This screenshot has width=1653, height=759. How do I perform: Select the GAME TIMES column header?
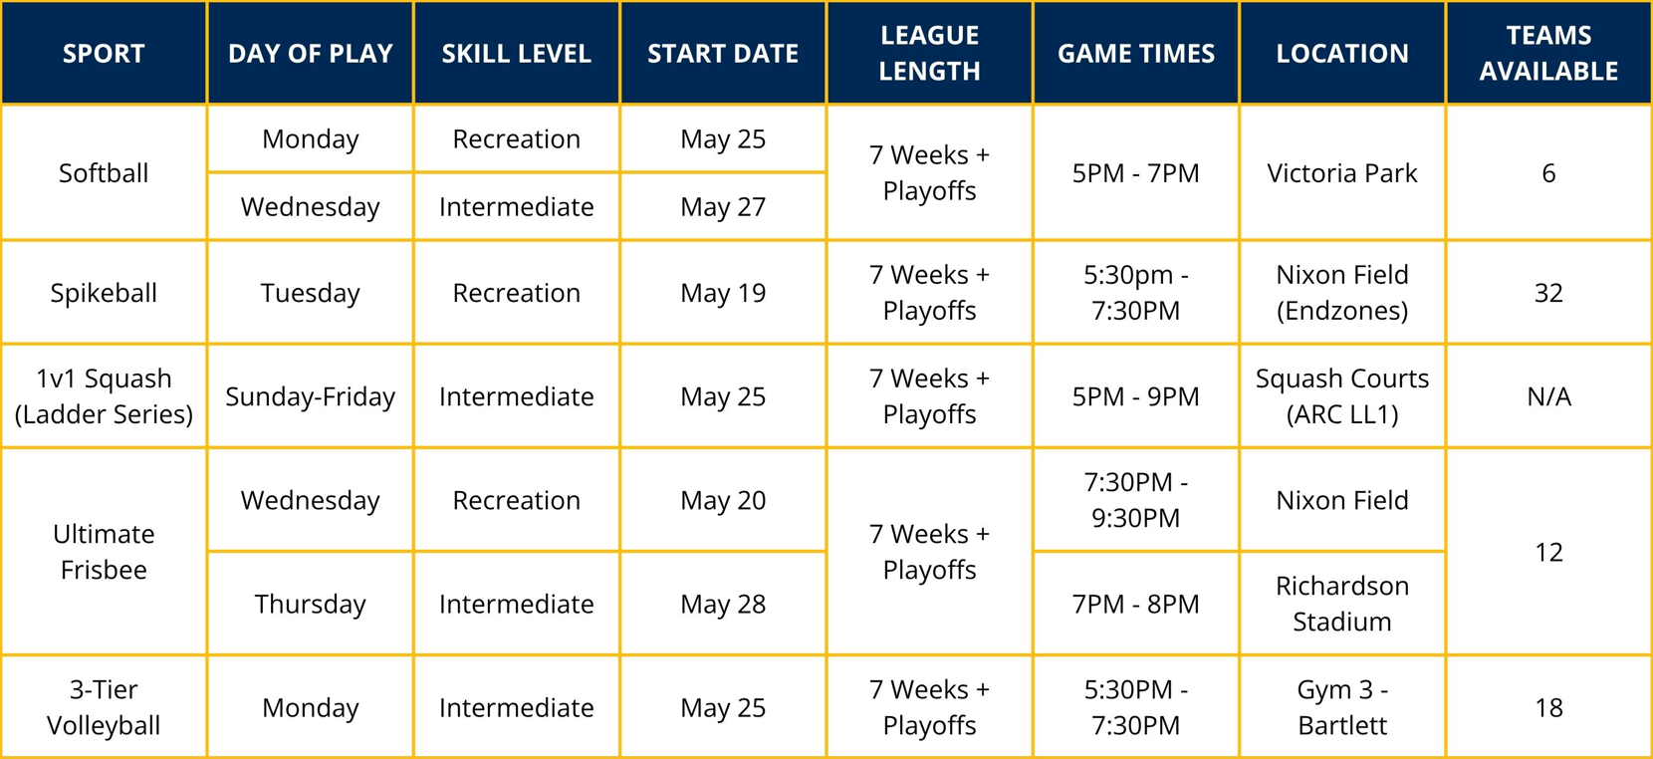(1136, 53)
